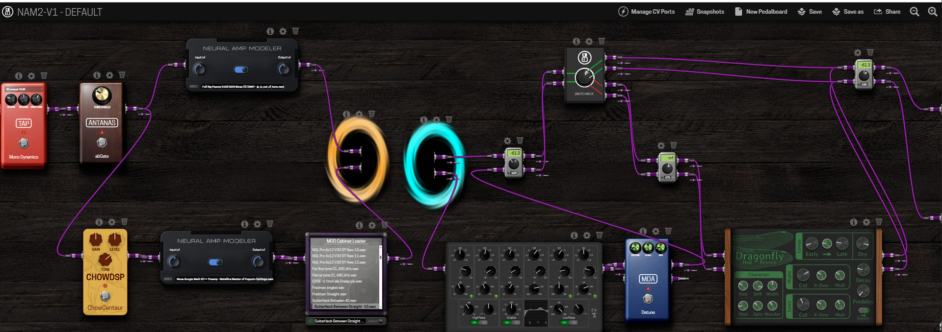Image resolution: width=942 pixels, height=332 pixels.
Task: Show info for the abGate pedal
Action: [97, 75]
